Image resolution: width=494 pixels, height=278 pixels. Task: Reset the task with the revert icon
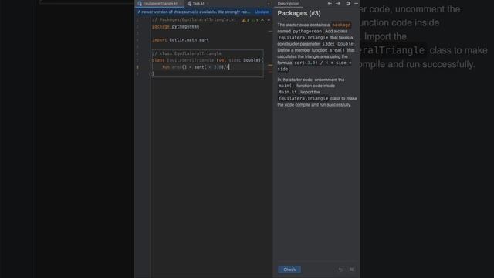click(x=340, y=270)
